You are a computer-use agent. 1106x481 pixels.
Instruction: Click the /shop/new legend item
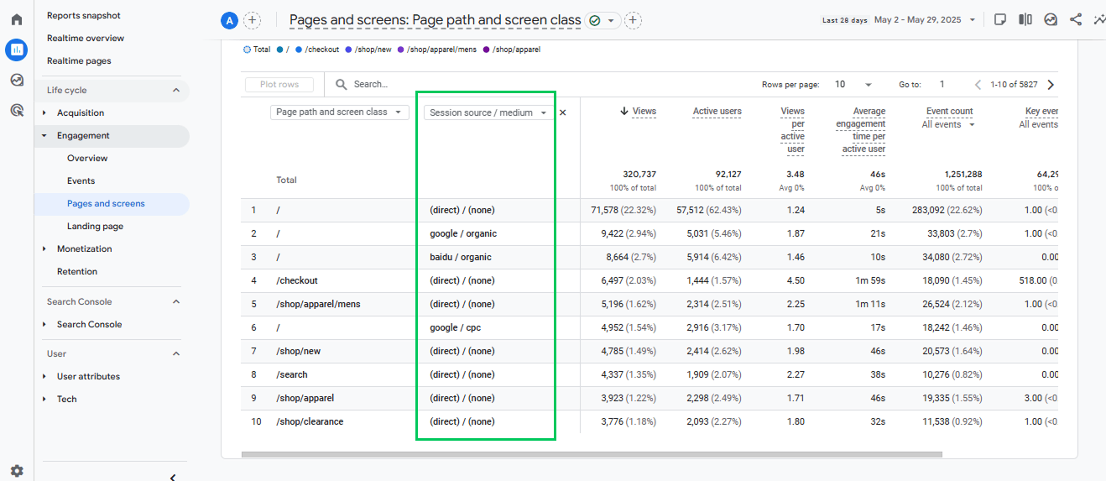click(x=370, y=50)
